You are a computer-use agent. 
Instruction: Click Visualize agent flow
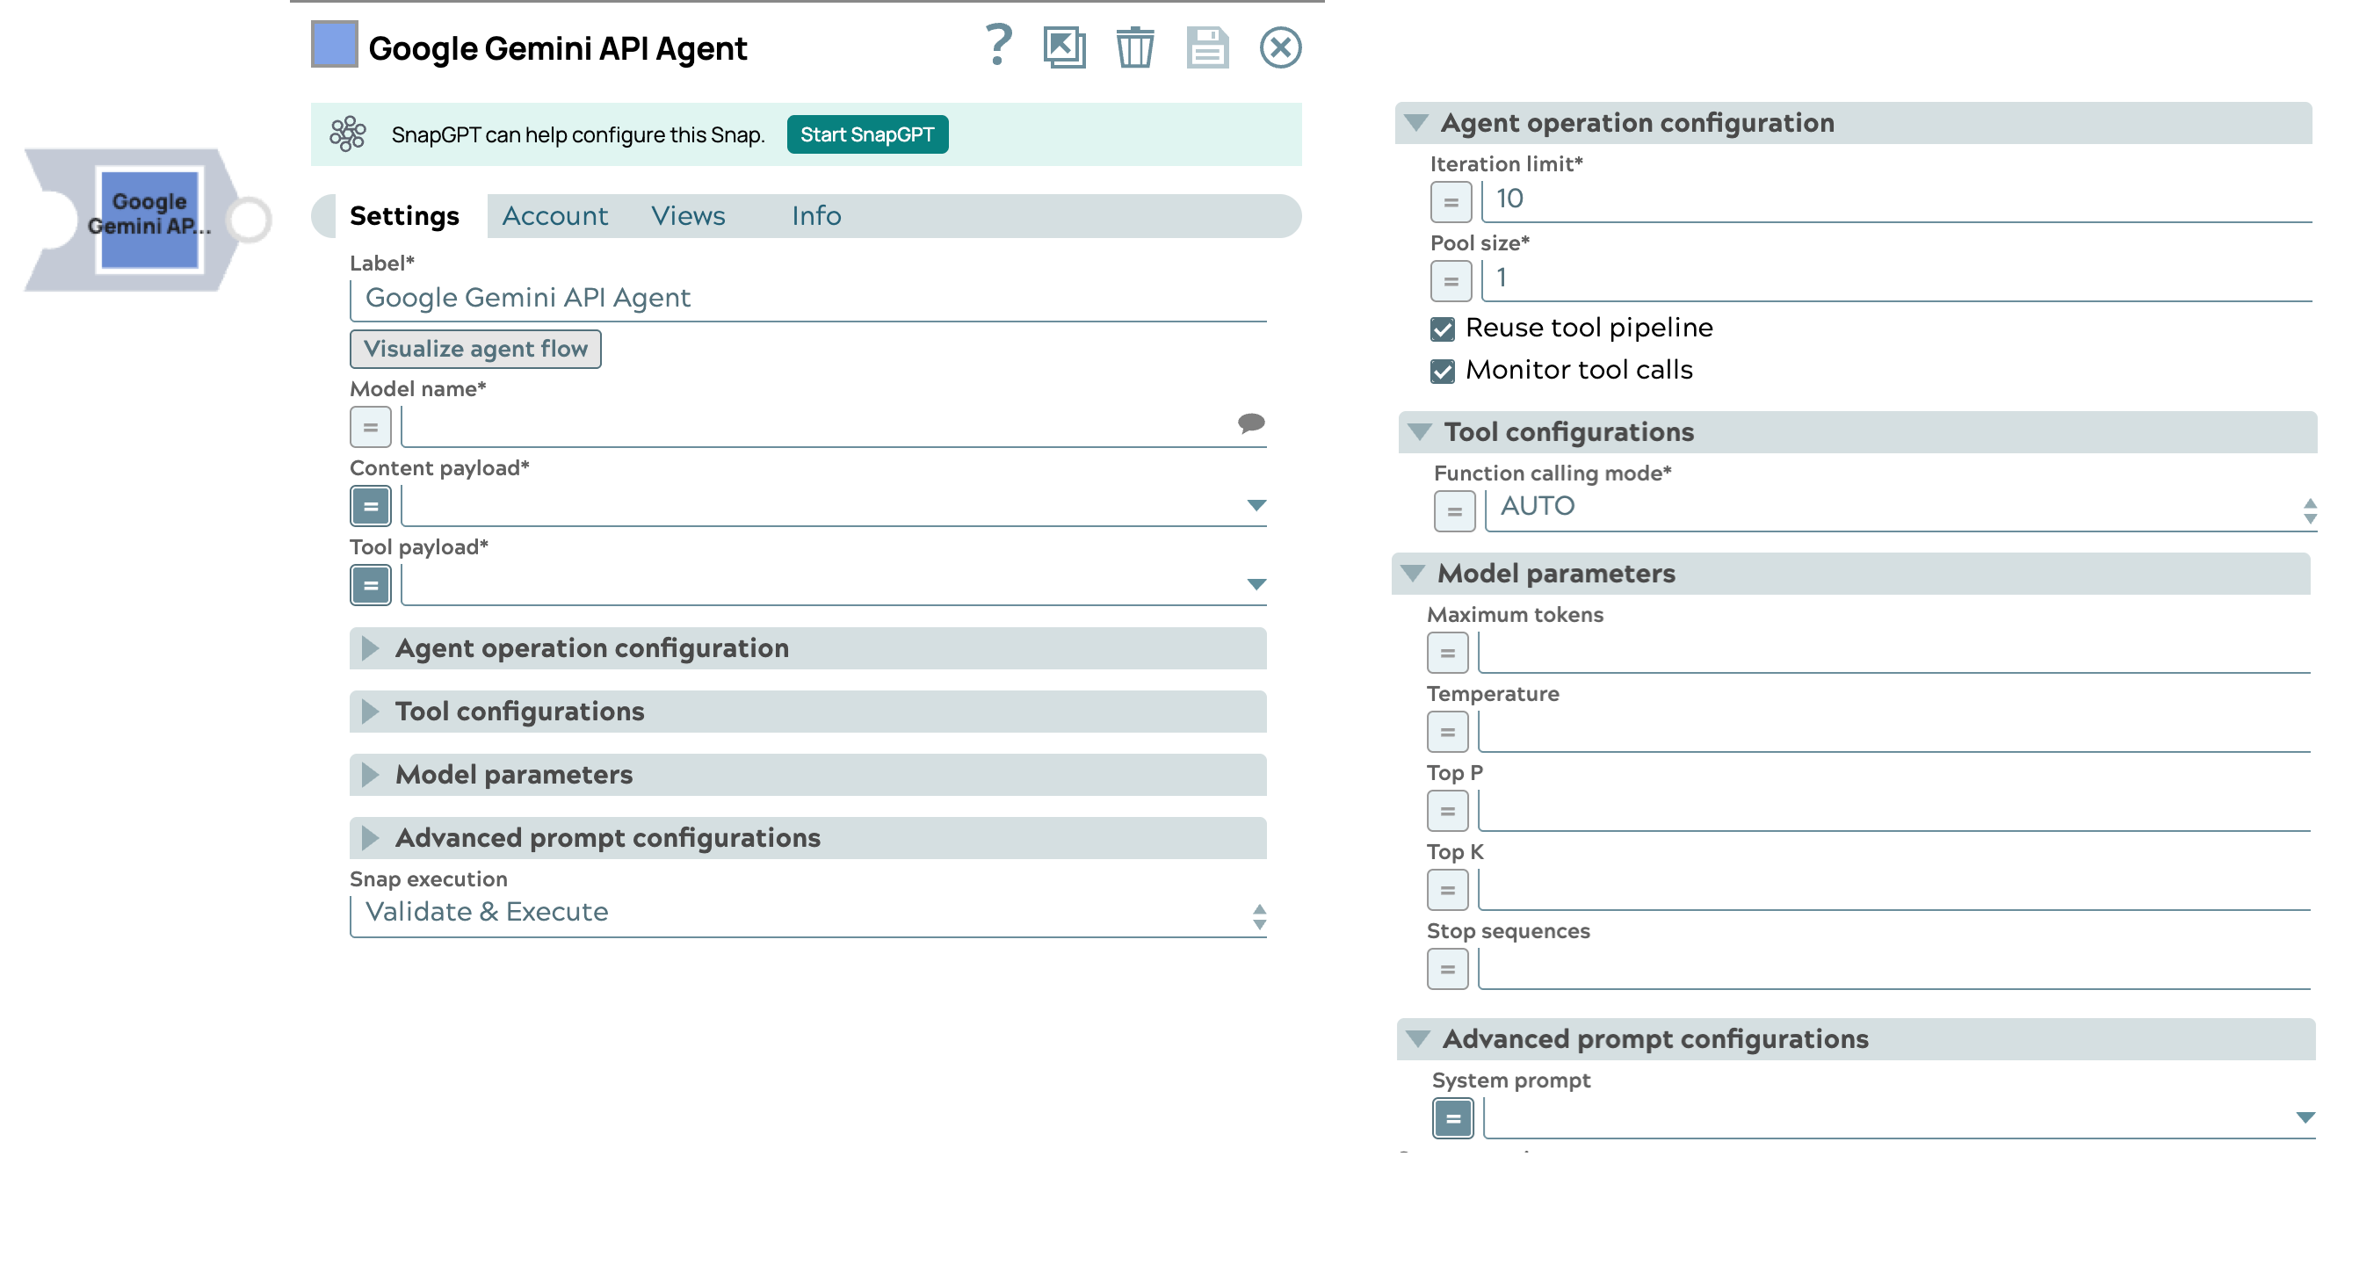474,349
